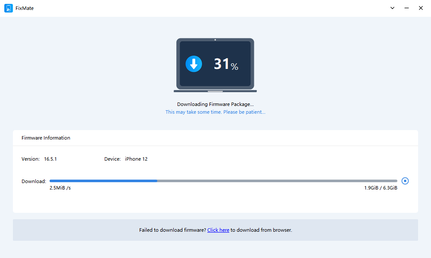431x258 pixels.
Task: Close the FixMate window
Action: 421,8
